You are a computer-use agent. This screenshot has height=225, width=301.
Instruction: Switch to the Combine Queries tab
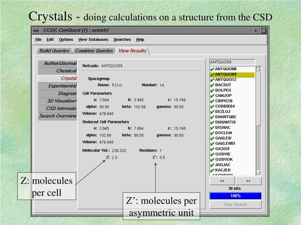(94, 51)
